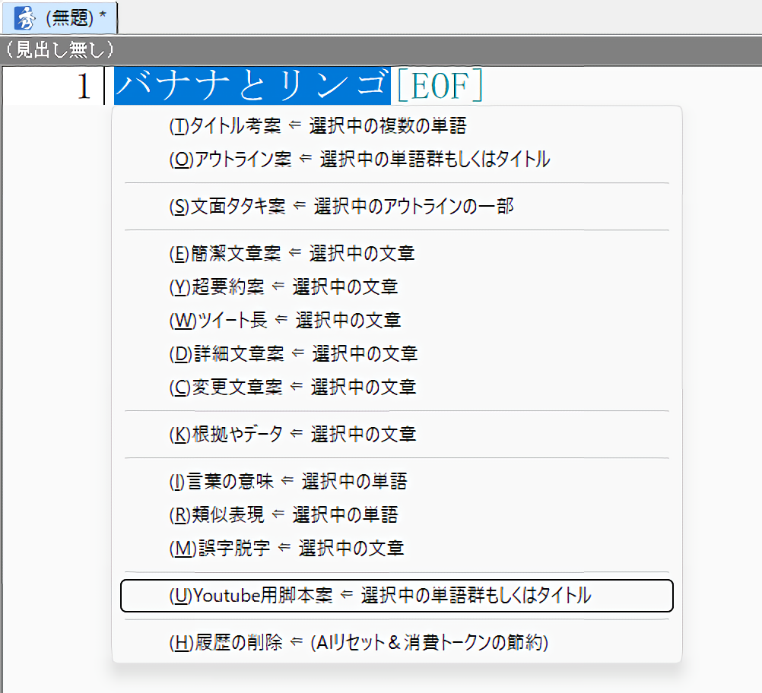The height and width of the screenshot is (693, 762).
Task: Pick (S)文面タタキ案 menu option
Action: (341, 206)
